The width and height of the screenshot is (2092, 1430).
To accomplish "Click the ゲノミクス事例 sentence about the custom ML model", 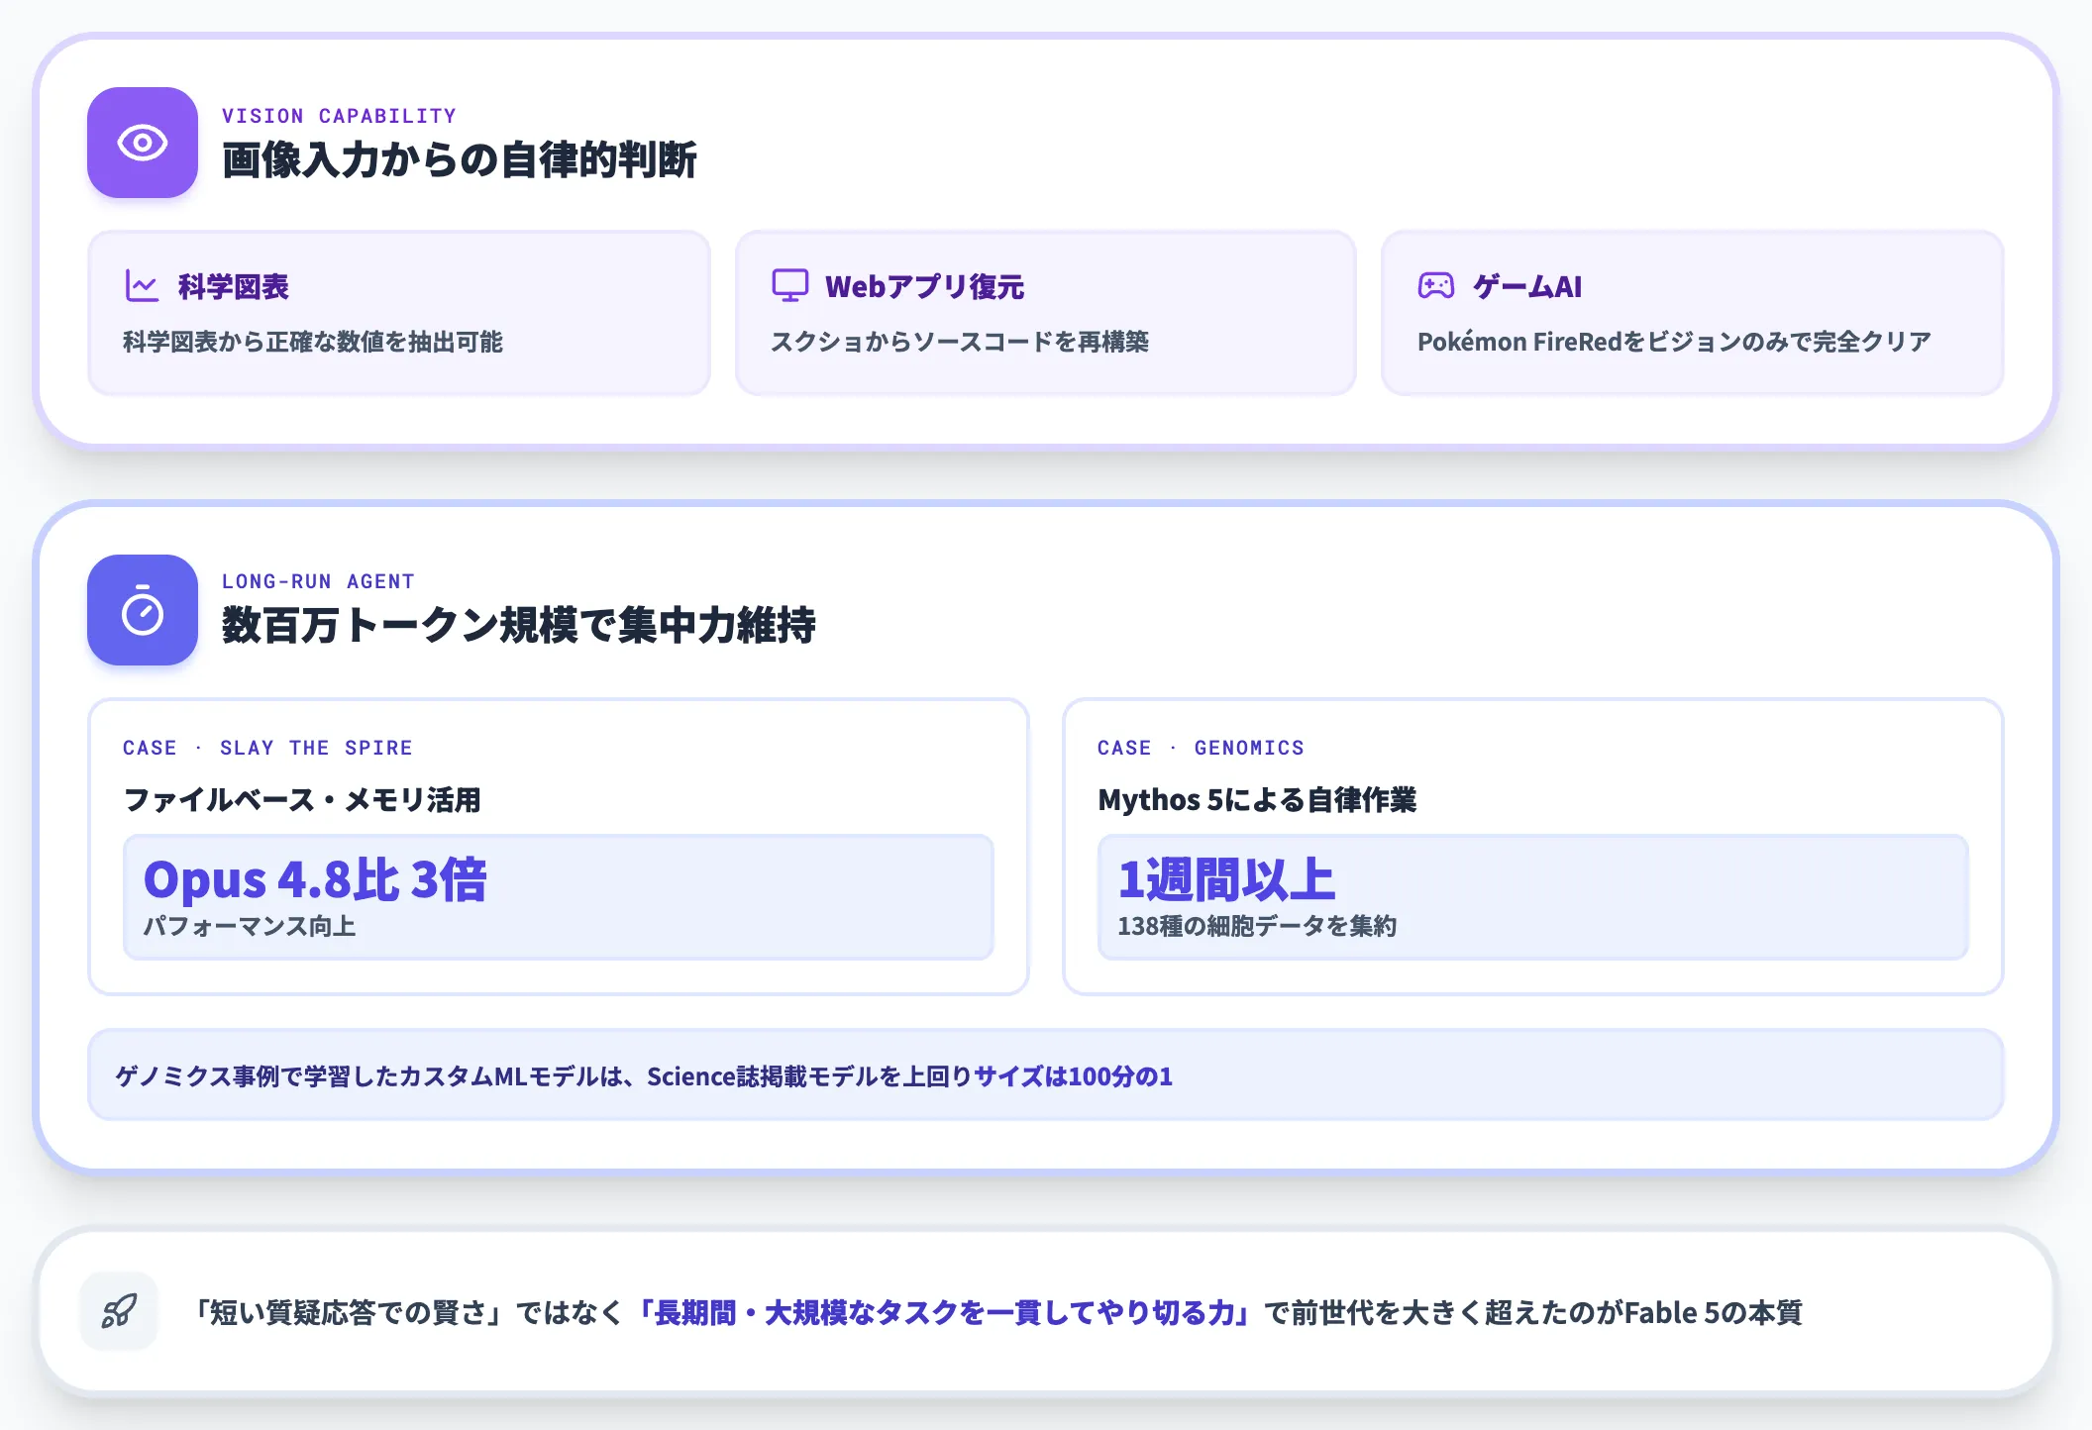I will (644, 1076).
